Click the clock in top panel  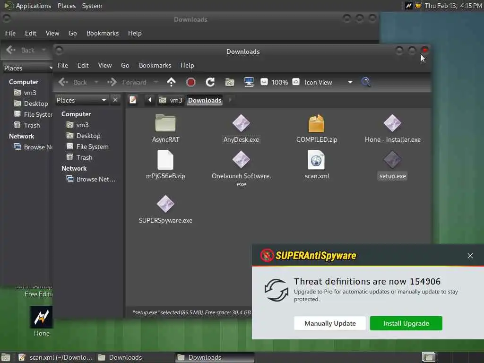(x=453, y=6)
